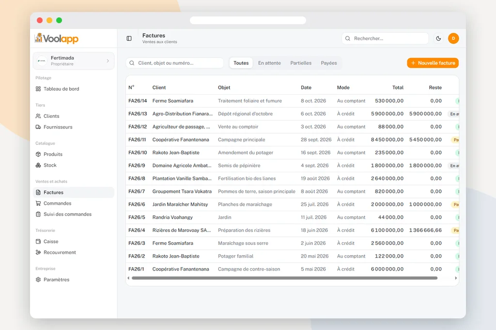Screen dimensions: 496x330
Task: Go to Caisse page
Action: 74,242
